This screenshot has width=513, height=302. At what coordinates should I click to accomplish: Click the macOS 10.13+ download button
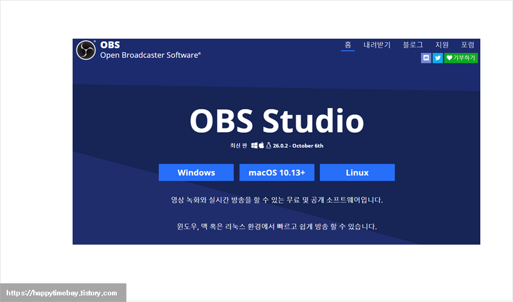point(277,172)
